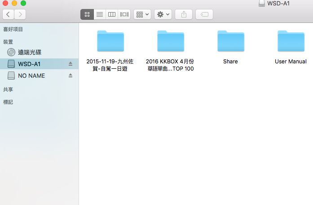313x205 pixels.
Task: Select the User Manual folder icon
Action: tap(291, 41)
